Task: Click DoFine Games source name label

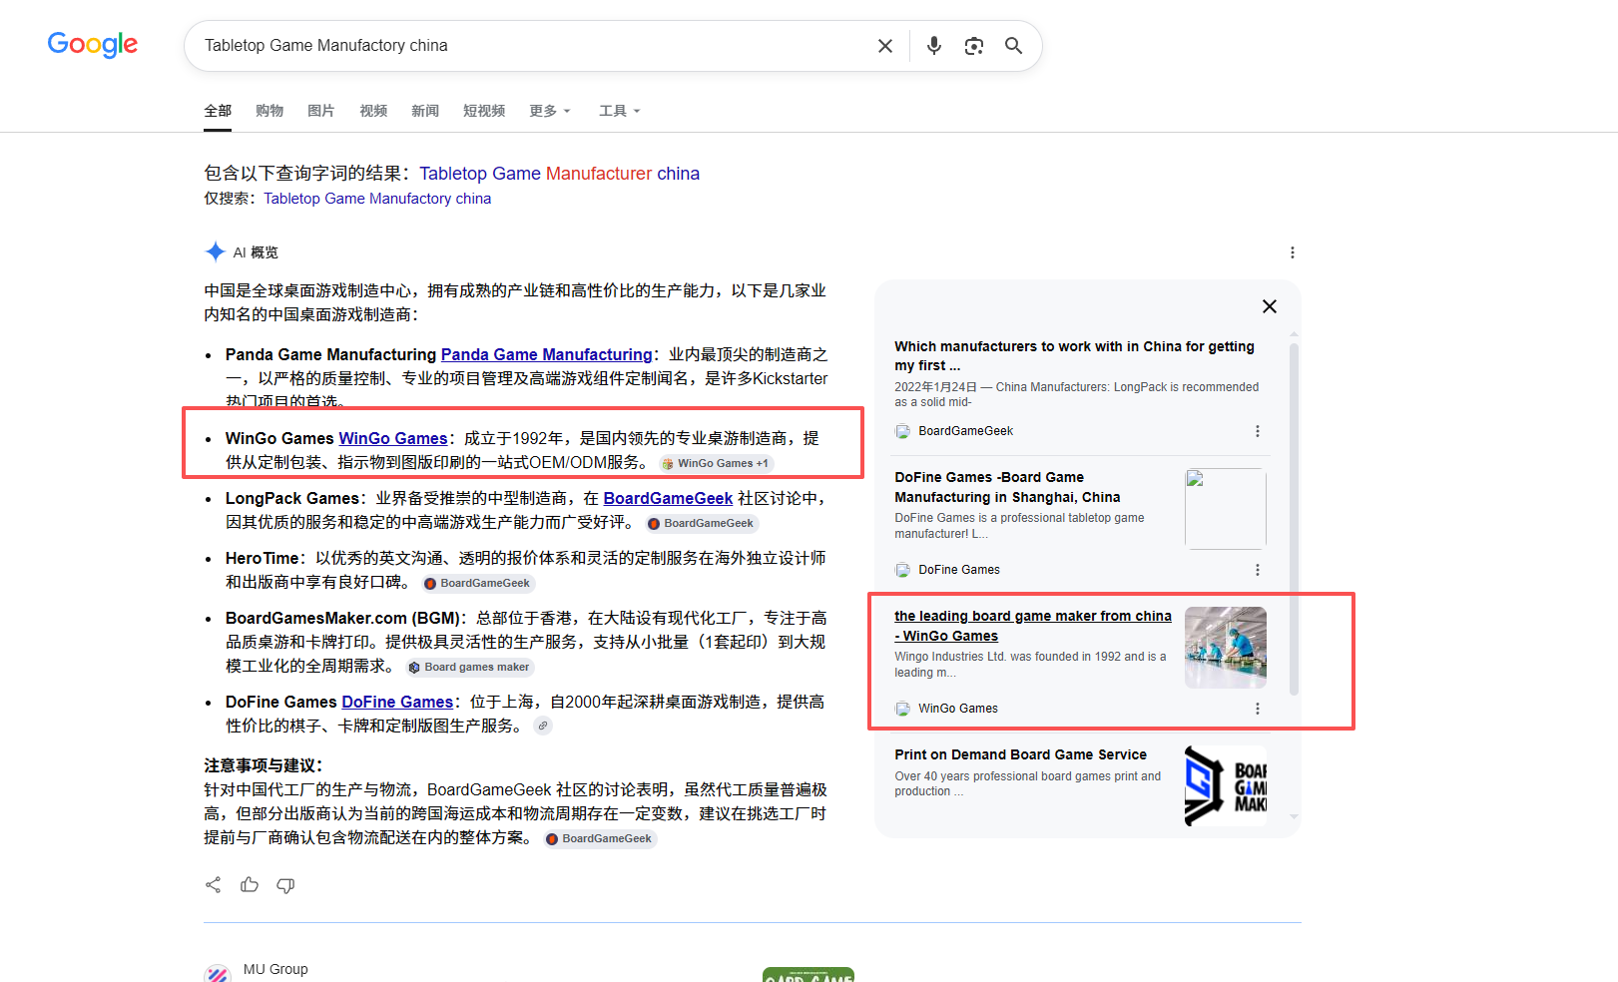Action: tap(959, 570)
